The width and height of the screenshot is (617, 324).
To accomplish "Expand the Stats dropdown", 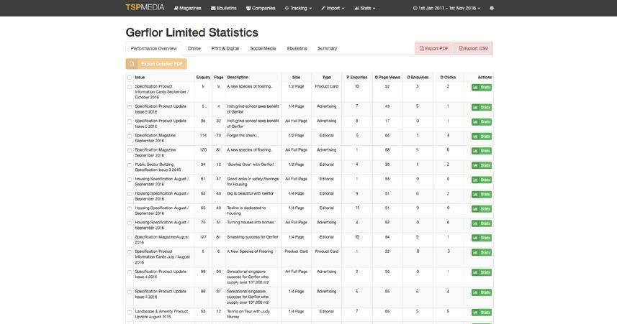I will tap(364, 8).
